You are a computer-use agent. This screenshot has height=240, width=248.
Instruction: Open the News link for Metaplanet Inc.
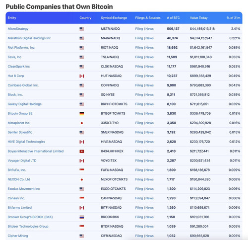(x=149, y=123)
